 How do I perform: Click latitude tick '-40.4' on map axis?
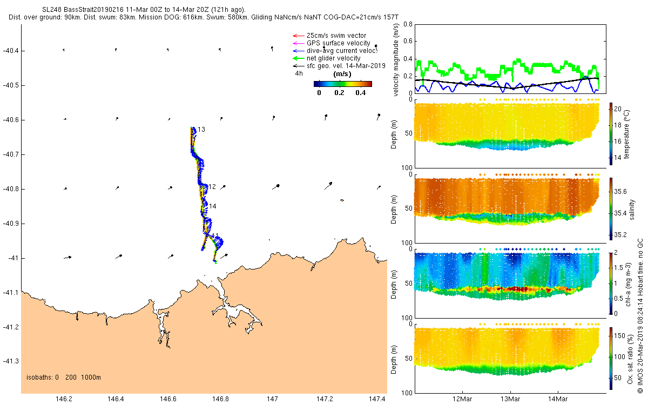[11, 51]
